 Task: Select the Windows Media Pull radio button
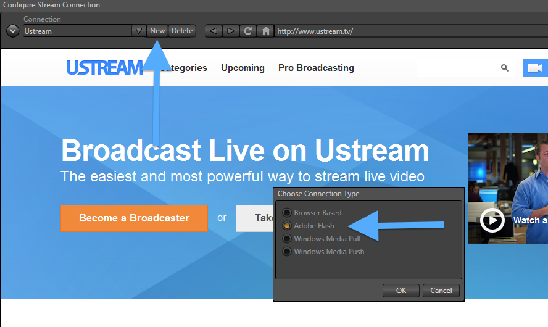287,239
